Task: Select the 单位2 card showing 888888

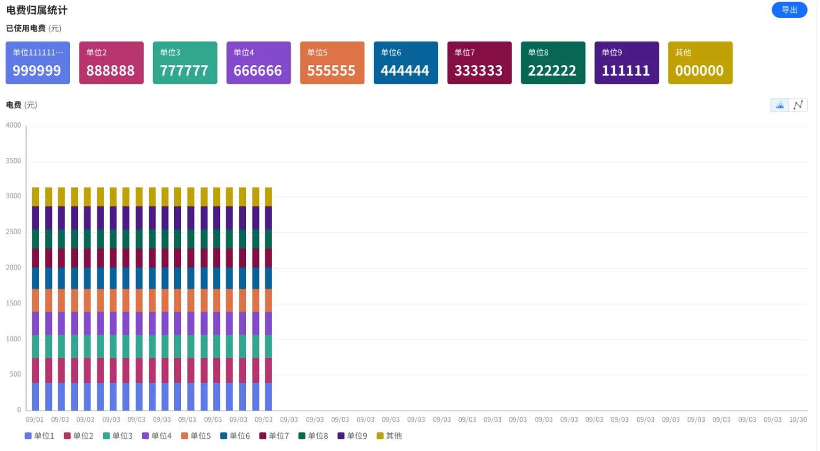Action: 112,63
